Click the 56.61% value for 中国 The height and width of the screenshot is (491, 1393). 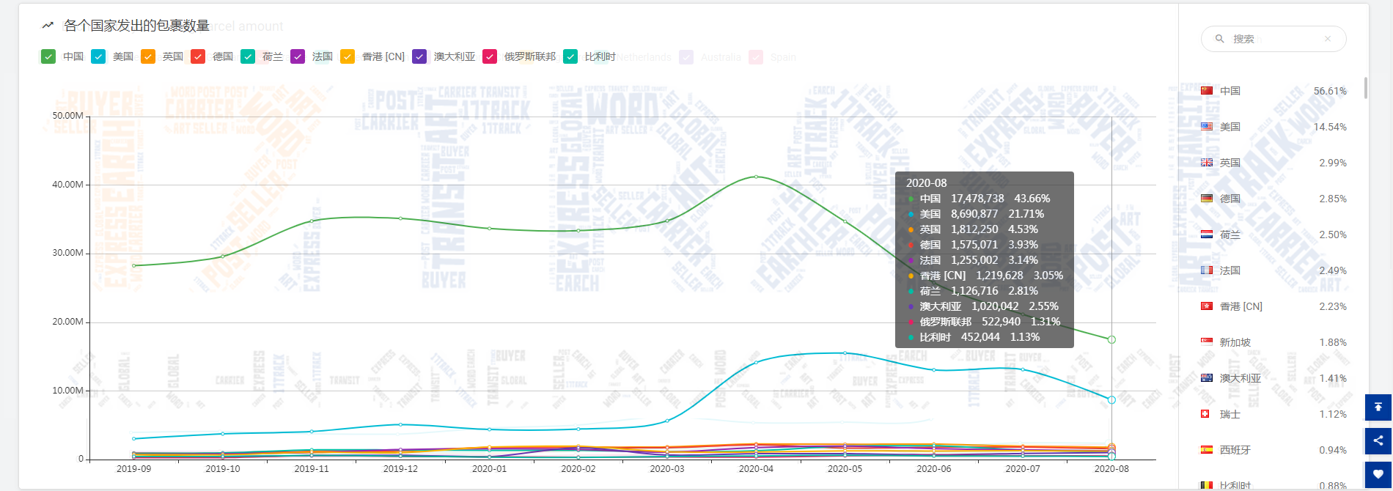point(1330,91)
